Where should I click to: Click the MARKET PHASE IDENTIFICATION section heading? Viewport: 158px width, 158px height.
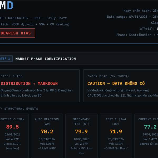click(x=46, y=59)
